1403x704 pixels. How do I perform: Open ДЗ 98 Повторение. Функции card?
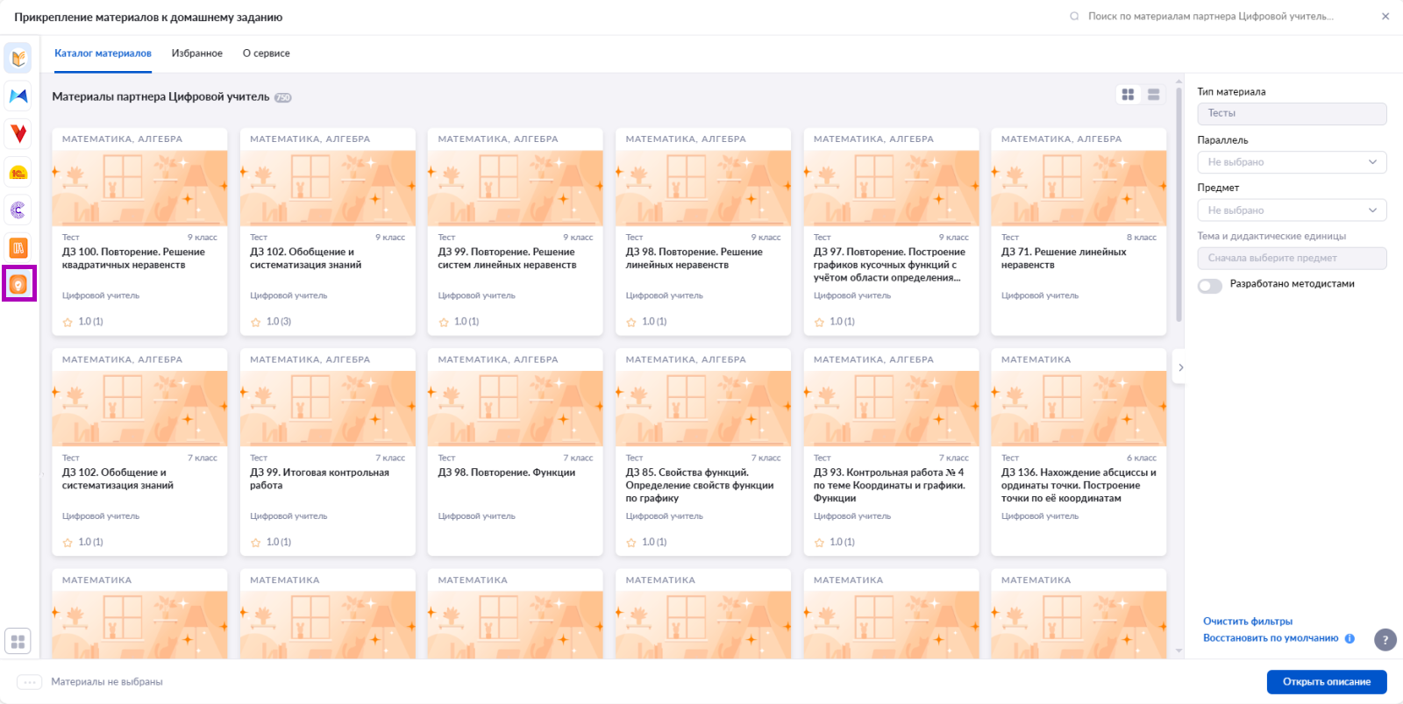(515, 452)
